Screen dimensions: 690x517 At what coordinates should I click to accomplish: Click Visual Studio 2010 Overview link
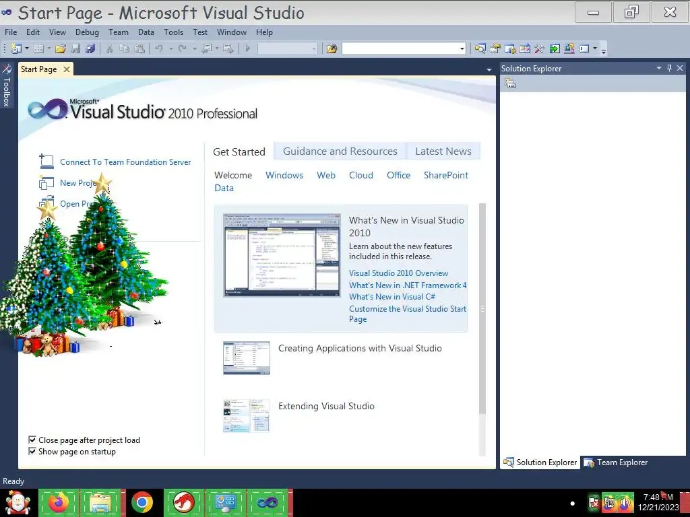(399, 273)
